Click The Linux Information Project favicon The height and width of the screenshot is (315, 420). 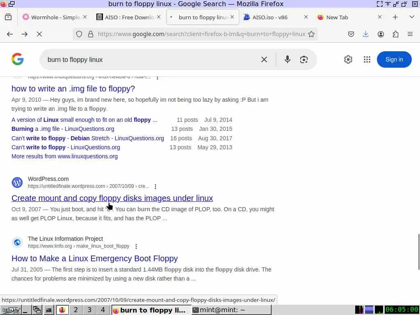(17, 242)
